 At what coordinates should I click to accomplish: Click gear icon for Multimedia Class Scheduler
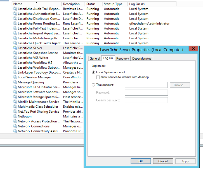(x=15, y=107)
